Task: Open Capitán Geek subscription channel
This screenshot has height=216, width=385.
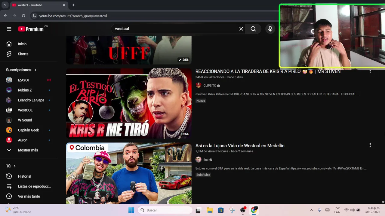Action: (29, 130)
